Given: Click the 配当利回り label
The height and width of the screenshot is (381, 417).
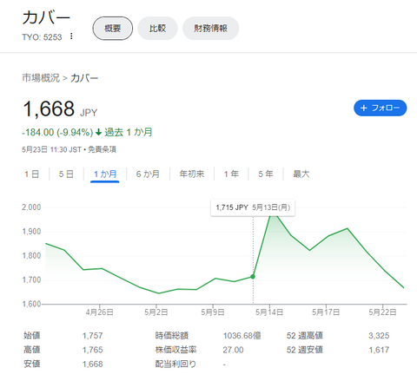Looking at the screenshot, I should 175,364.
